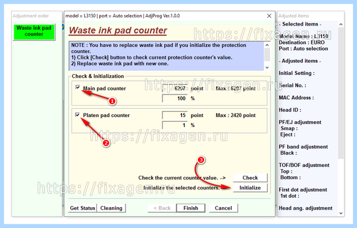Click the Adjusted items scrollbar thumb
This screenshot has height=228, width=357.
(340, 93)
